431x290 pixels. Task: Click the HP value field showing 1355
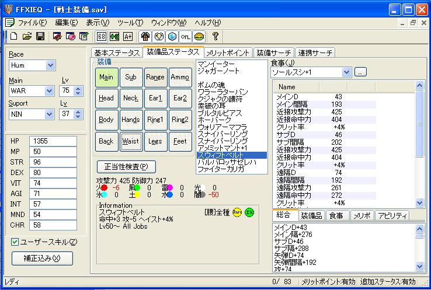[x=53, y=141]
